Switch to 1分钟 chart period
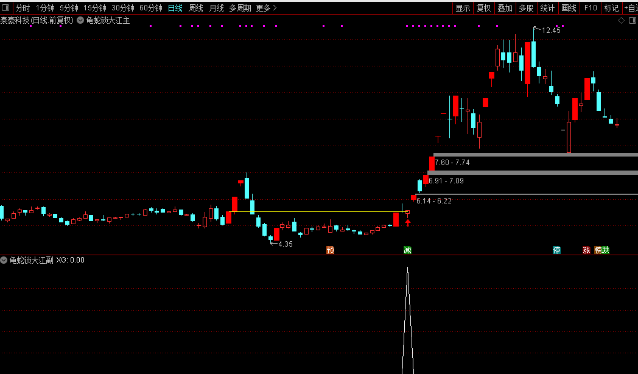This screenshot has height=374, width=638. [x=45, y=8]
